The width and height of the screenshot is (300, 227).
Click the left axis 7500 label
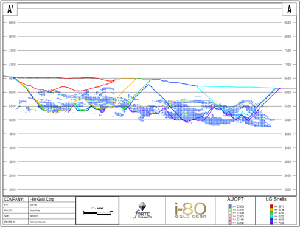click(12, 51)
